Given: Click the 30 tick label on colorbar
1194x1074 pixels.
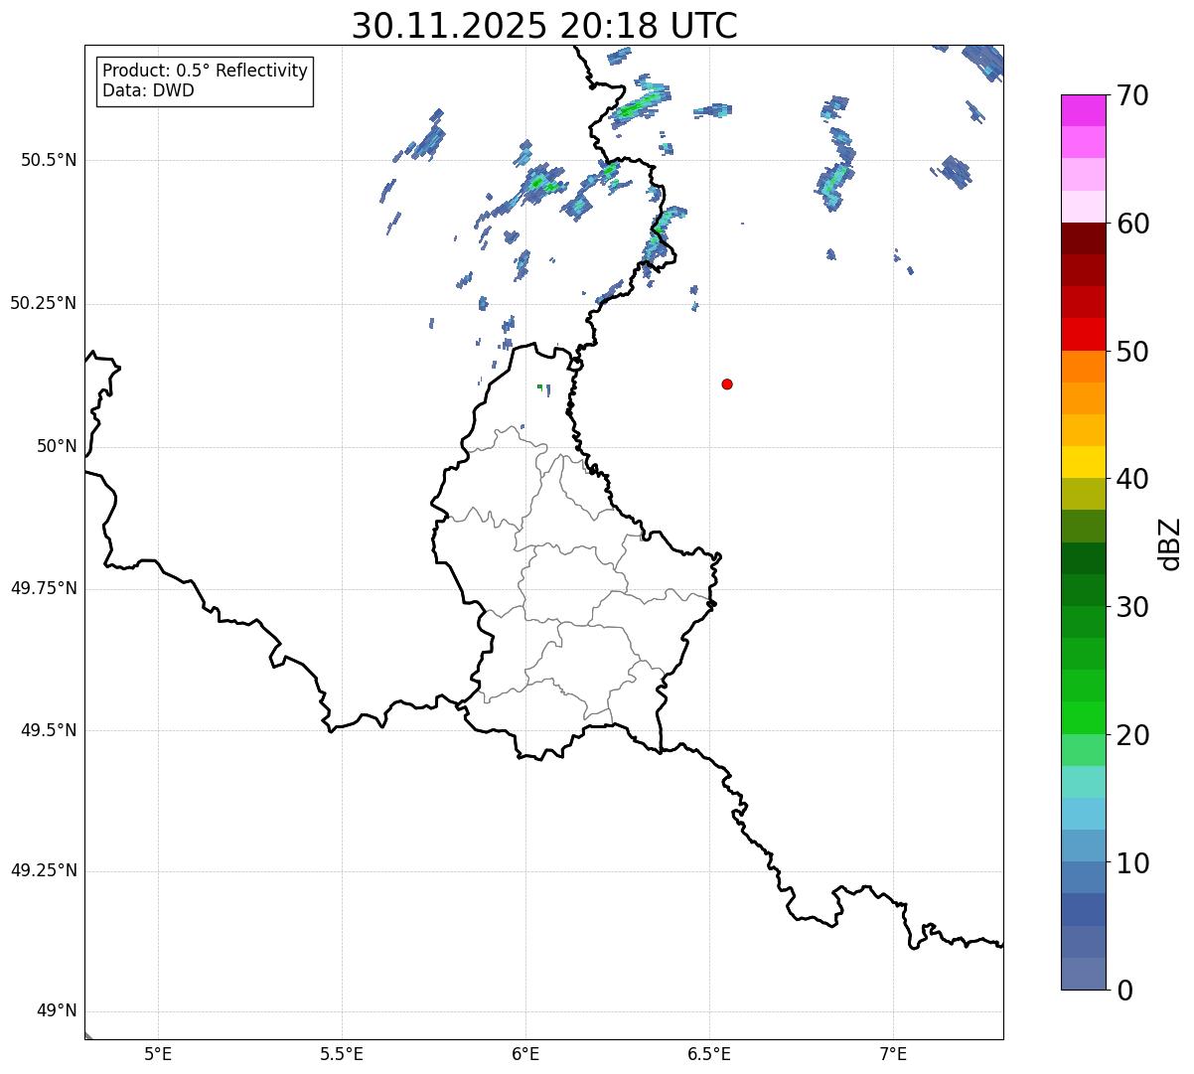Looking at the screenshot, I should (x=1132, y=608).
